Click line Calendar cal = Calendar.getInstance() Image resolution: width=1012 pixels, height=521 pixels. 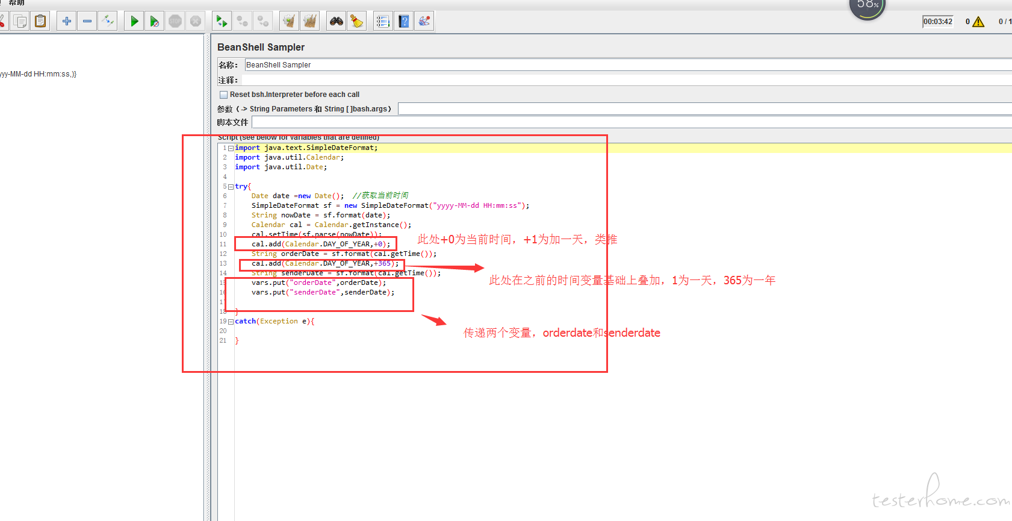pos(332,225)
